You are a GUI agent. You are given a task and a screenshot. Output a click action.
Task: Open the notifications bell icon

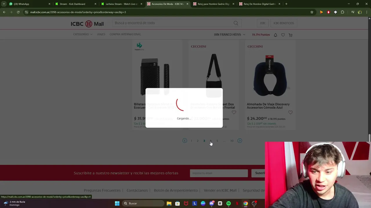point(275,35)
